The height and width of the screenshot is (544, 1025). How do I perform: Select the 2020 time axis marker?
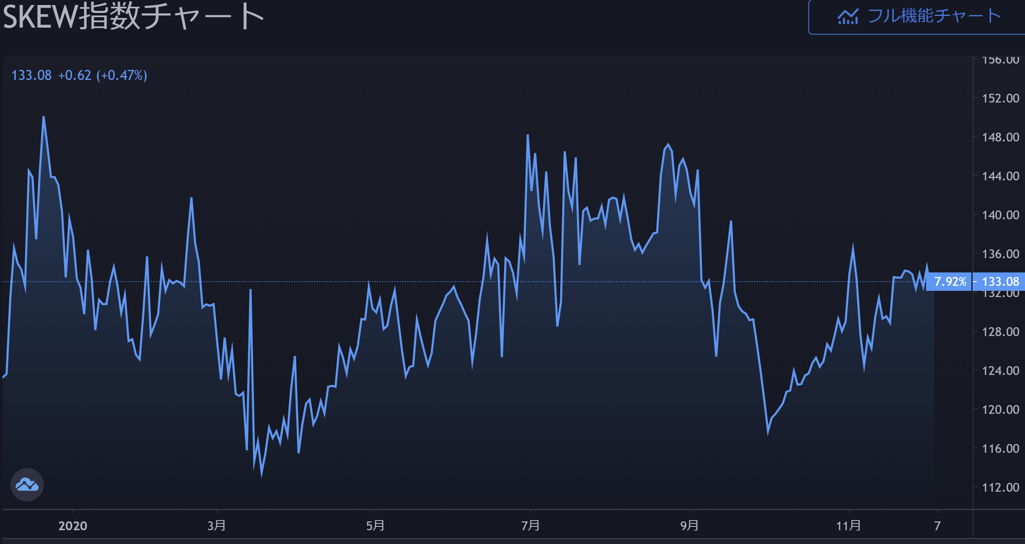point(72,526)
